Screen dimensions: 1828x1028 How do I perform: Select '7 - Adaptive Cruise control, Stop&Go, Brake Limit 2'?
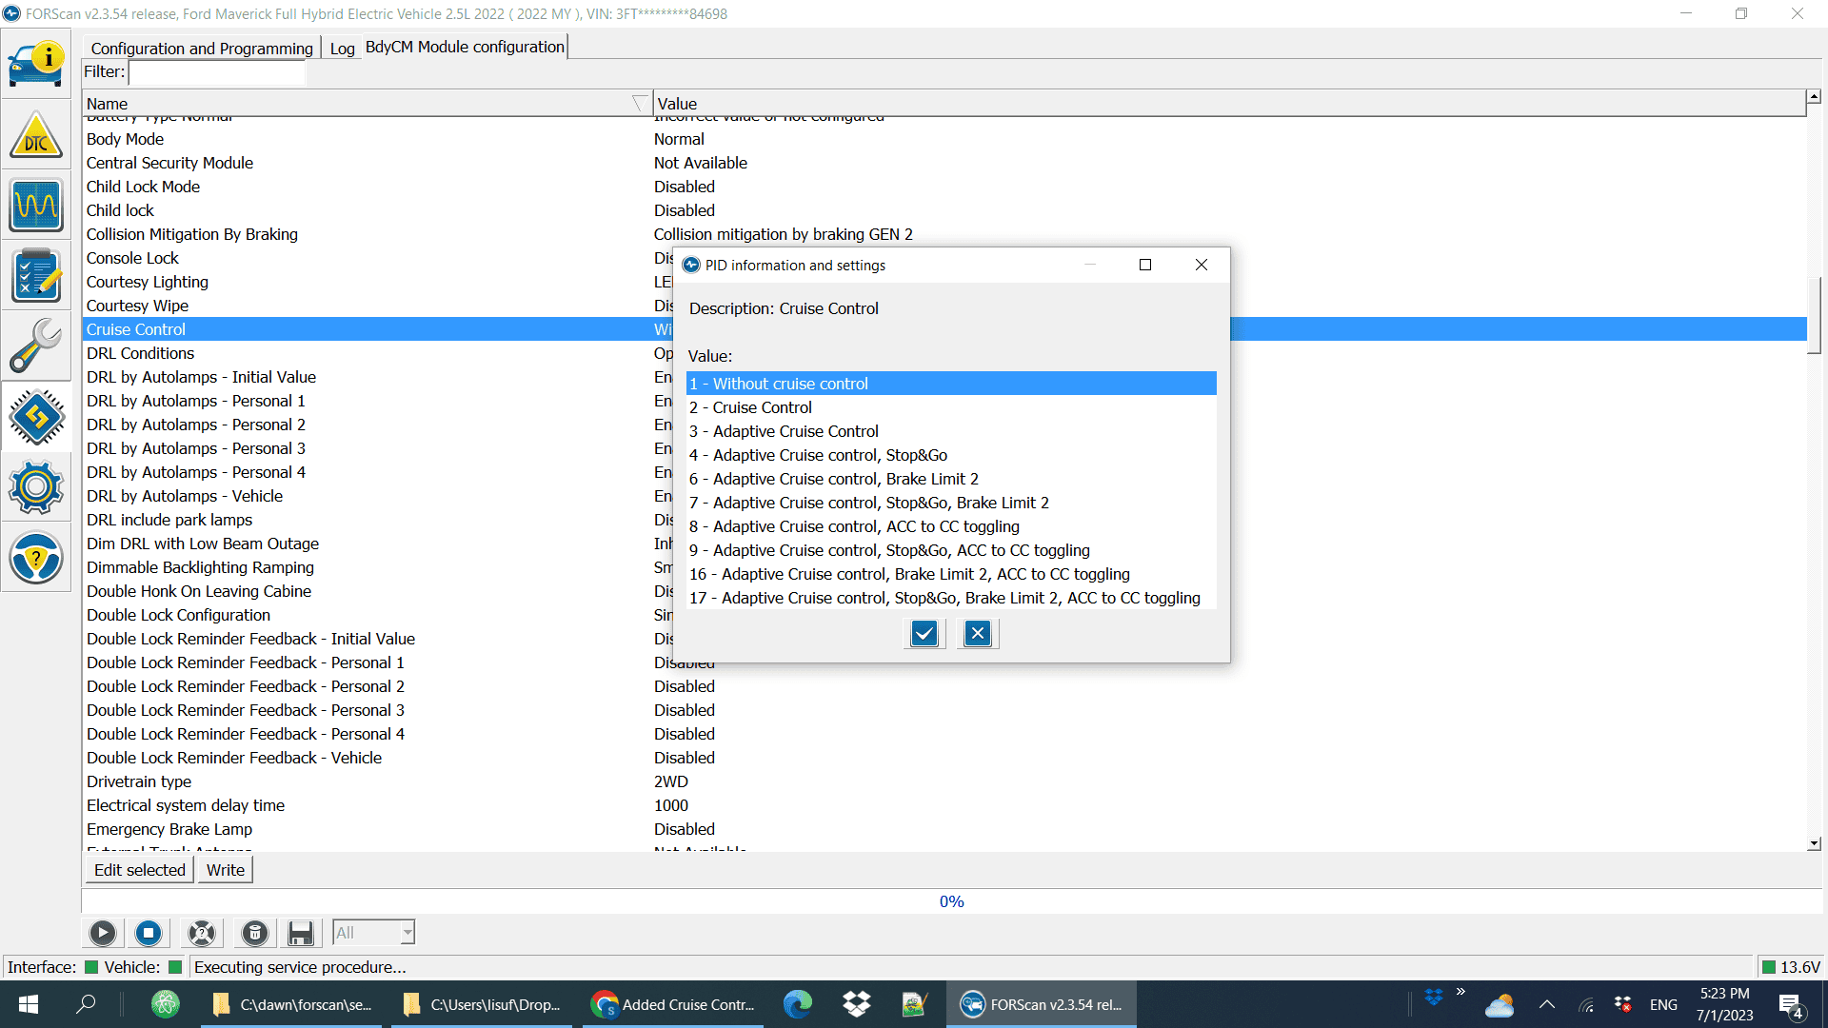951,503
